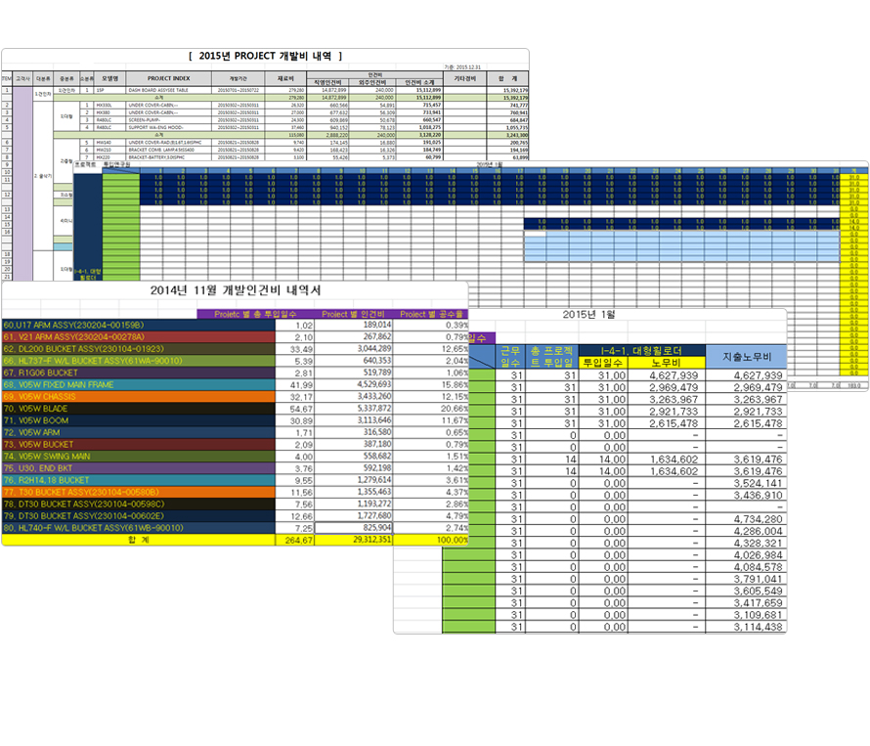
Task: Click '80. HL740-F W/L BUCKET ASSY(61WB-90010)' row
Action: [x=139, y=528]
